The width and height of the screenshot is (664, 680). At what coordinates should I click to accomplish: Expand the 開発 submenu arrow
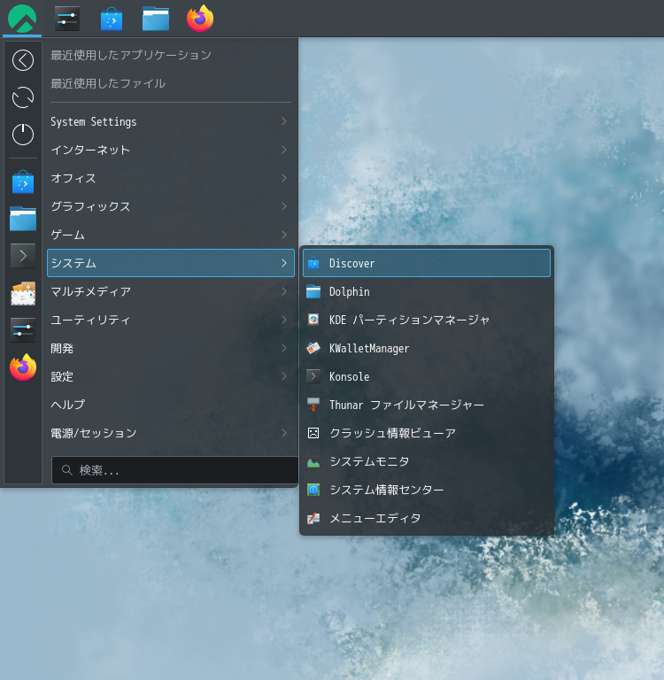(x=284, y=348)
